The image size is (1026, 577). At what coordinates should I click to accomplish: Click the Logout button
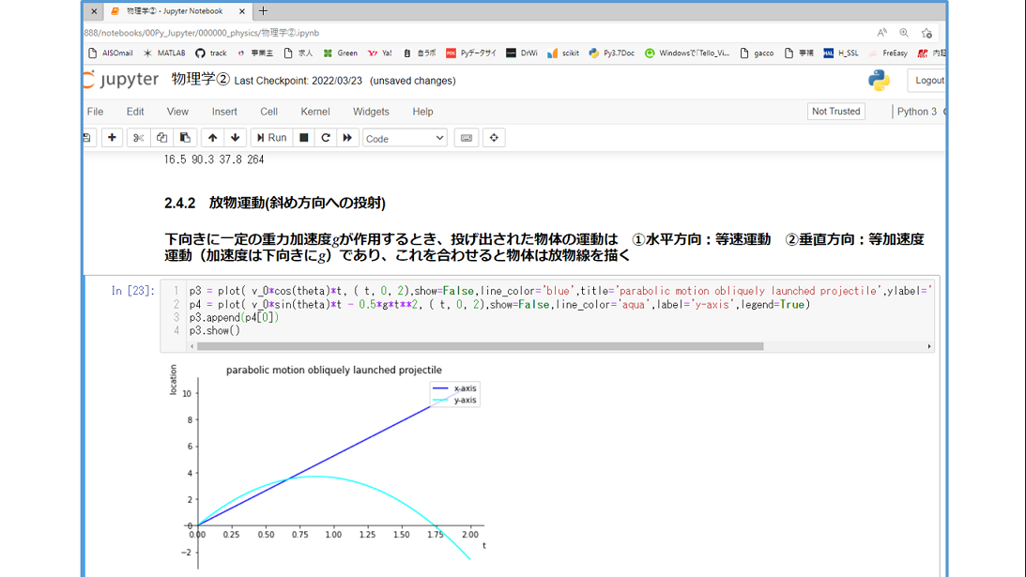click(x=928, y=81)
